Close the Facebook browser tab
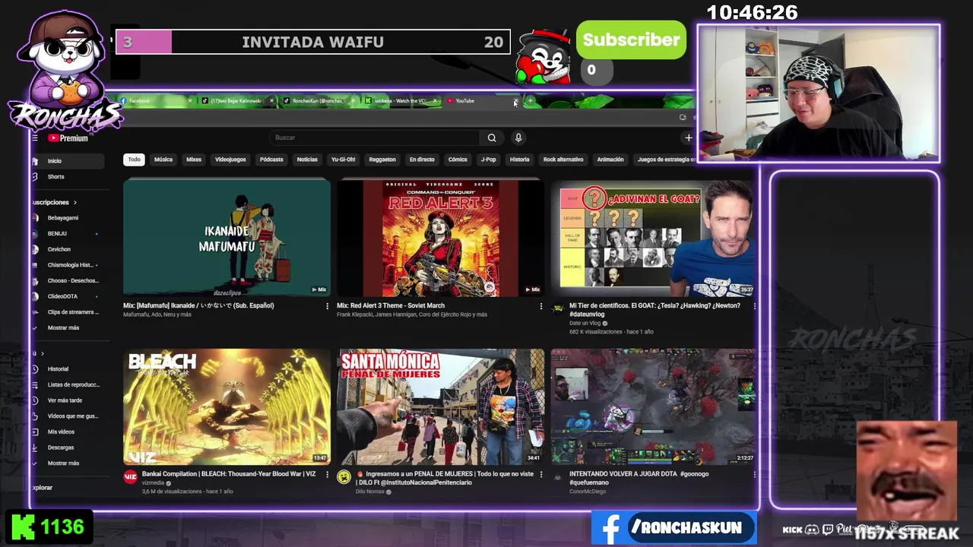This screenshot has height=547, width=973. coord(189,100)
